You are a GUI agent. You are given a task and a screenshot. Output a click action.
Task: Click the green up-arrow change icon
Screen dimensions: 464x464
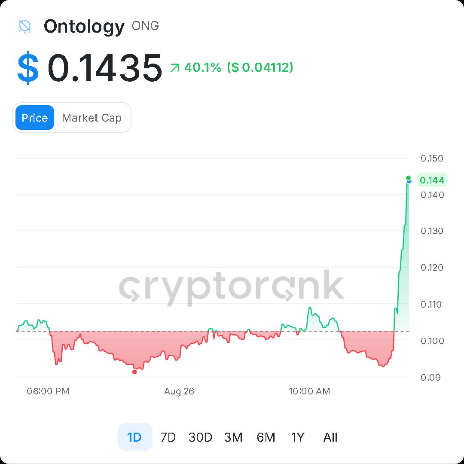(x=175, y=68)
